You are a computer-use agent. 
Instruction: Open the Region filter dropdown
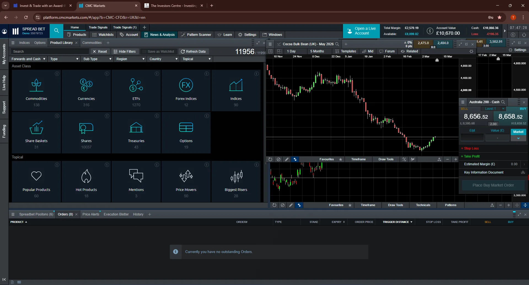[130, 59]
